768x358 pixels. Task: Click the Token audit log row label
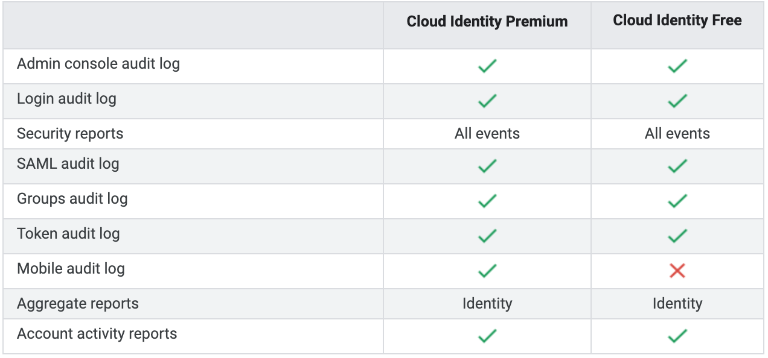pyautogui.click(x=68, y=234)
